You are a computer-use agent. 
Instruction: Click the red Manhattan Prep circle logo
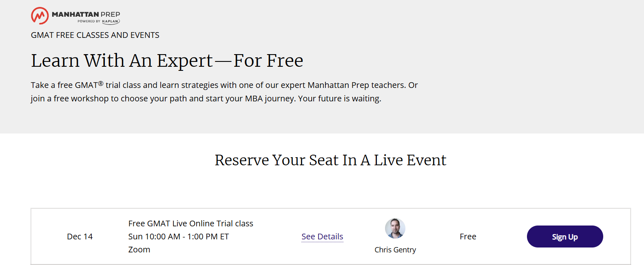[x=40, y=16]
